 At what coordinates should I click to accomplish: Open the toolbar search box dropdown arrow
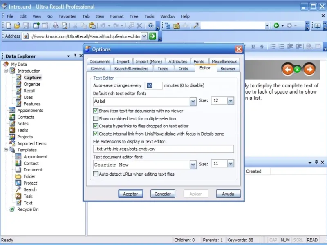pos(267,26)
